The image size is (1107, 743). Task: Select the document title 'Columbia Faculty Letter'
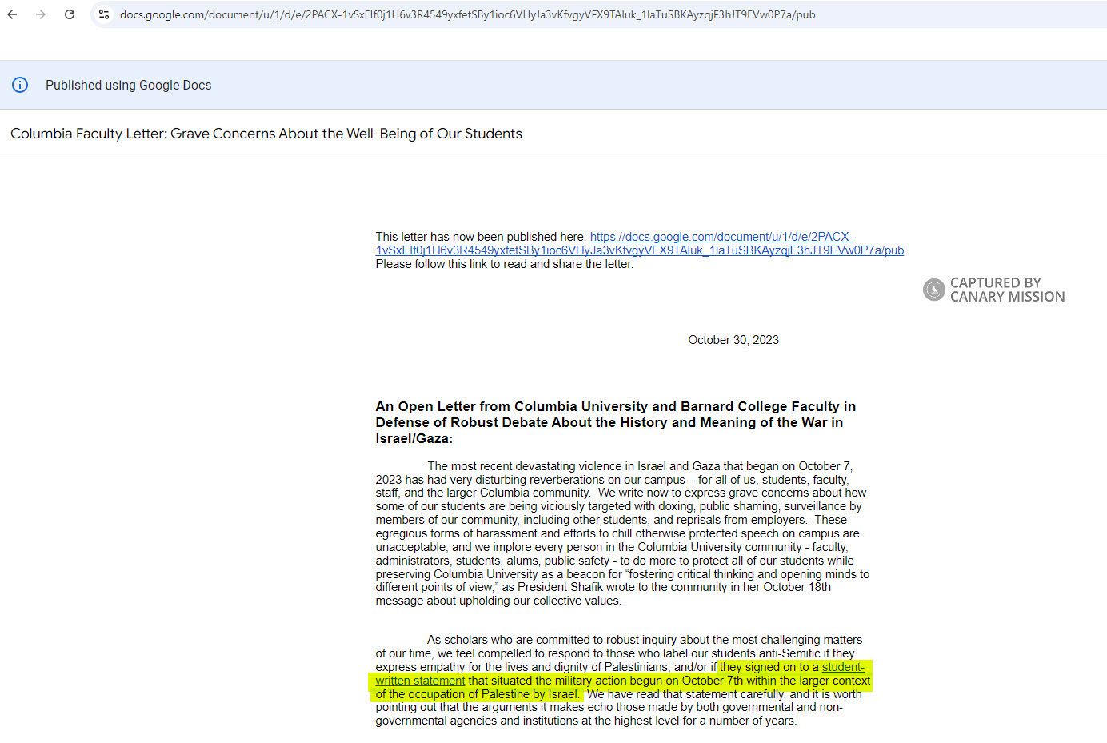pyautogui.click(x=266, y=134)
